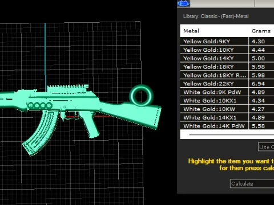
Task: Select the White Gold:10KW row
Action: [227, 109]
